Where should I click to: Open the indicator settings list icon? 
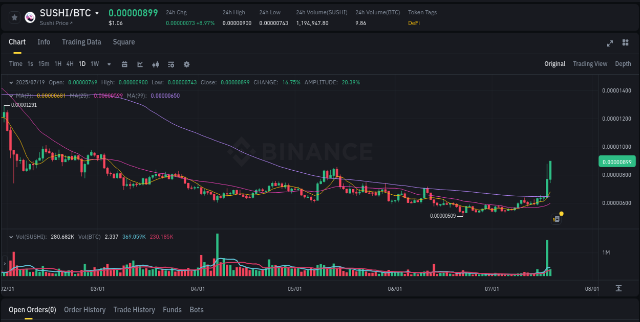[170, 64]
